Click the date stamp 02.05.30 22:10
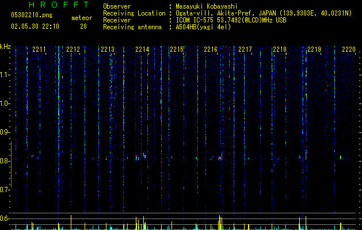Viewport: 362px width, 230px height. tap(35, 26)
